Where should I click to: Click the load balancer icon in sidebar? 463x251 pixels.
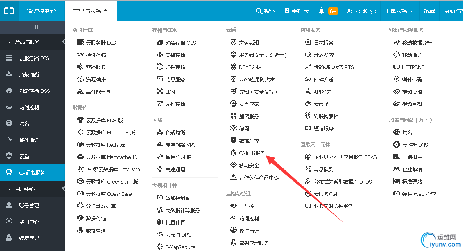click(x=9, y=74)
